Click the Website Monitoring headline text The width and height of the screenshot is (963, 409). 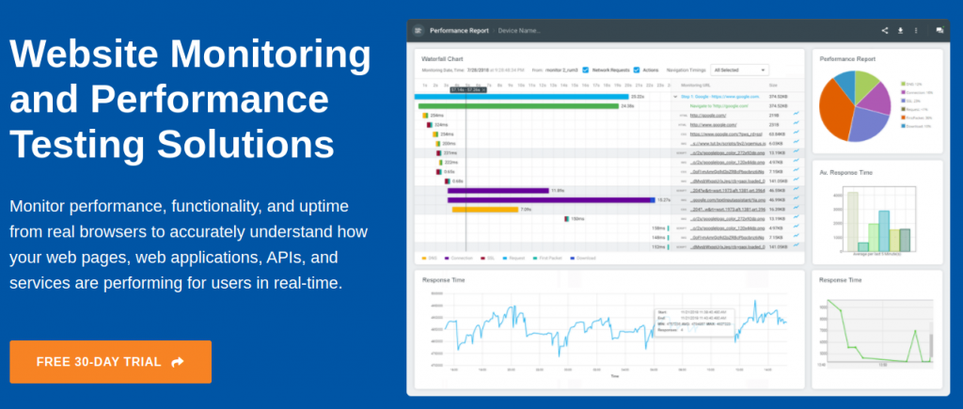pos(190,54)
